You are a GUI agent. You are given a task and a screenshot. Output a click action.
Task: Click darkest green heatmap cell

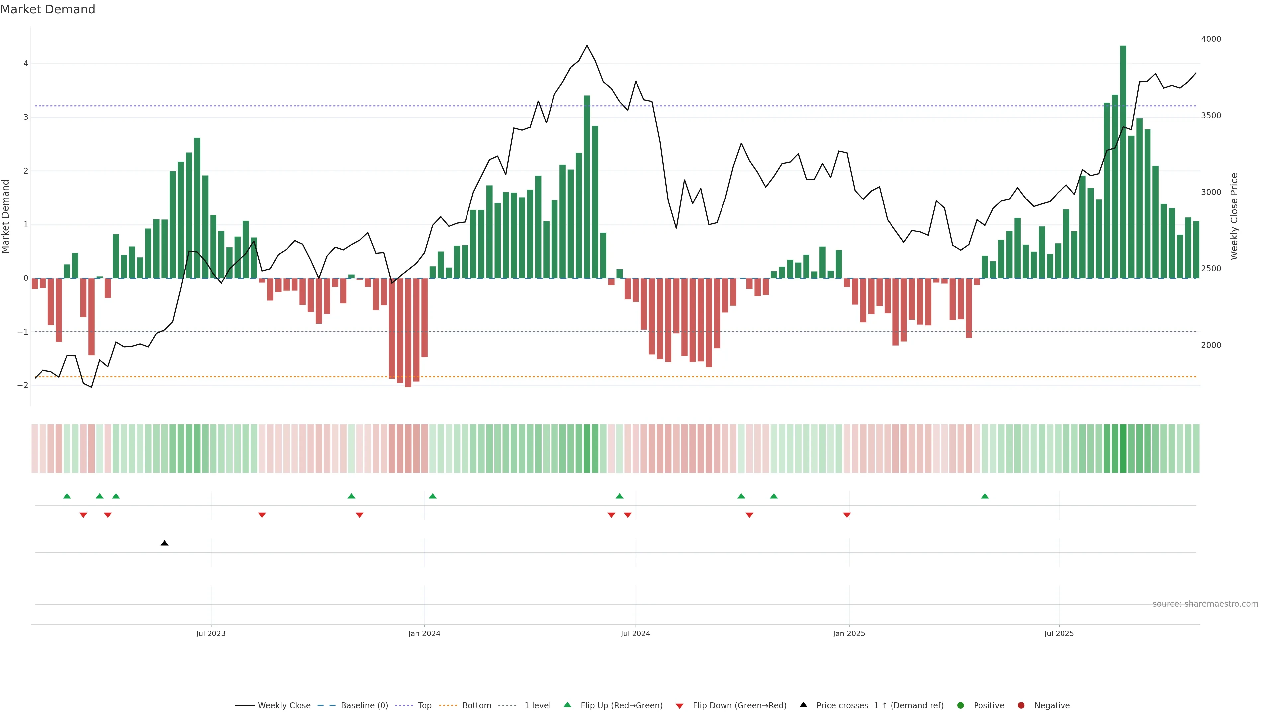(1123, 448)
